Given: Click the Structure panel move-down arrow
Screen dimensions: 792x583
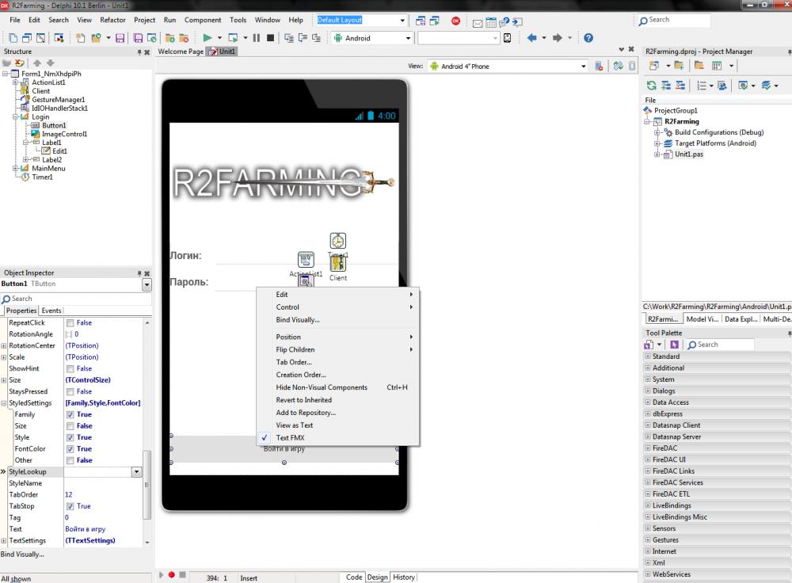Looking at the screenshot, I should 50,63.
